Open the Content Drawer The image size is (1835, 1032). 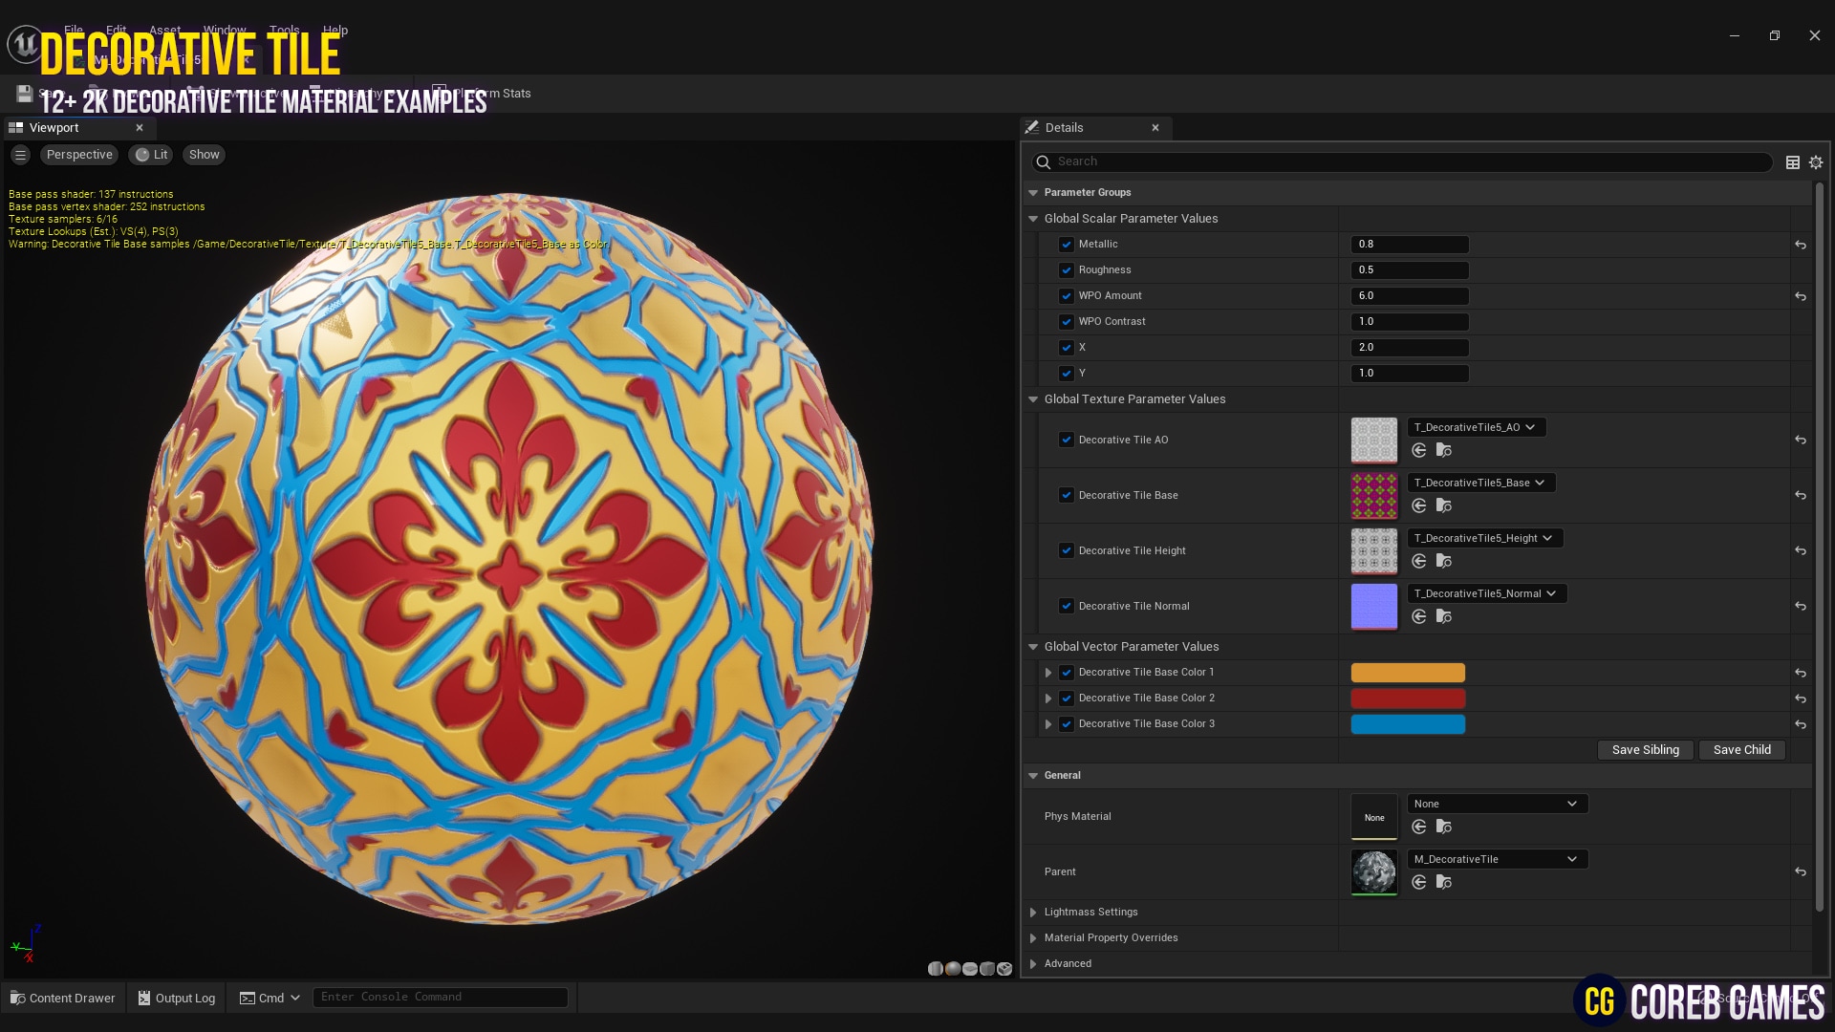63,998
